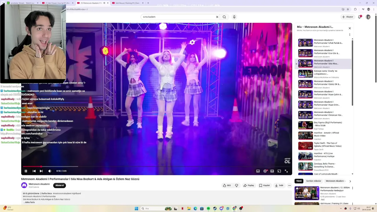Open a new browser tab
This screenshot has width=377, height=212.
coord(148,3)
